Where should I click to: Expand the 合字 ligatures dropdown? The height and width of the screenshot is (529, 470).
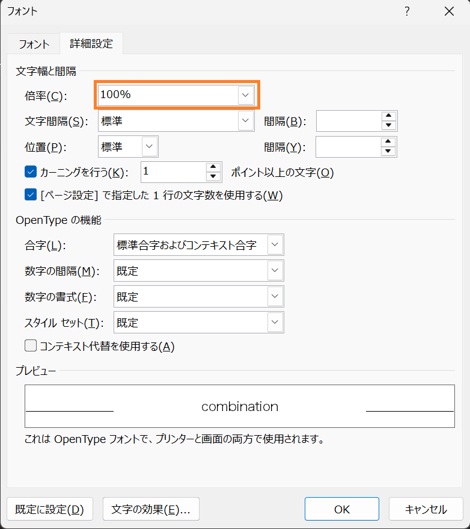pyautogui.click(x=275, y=245)
